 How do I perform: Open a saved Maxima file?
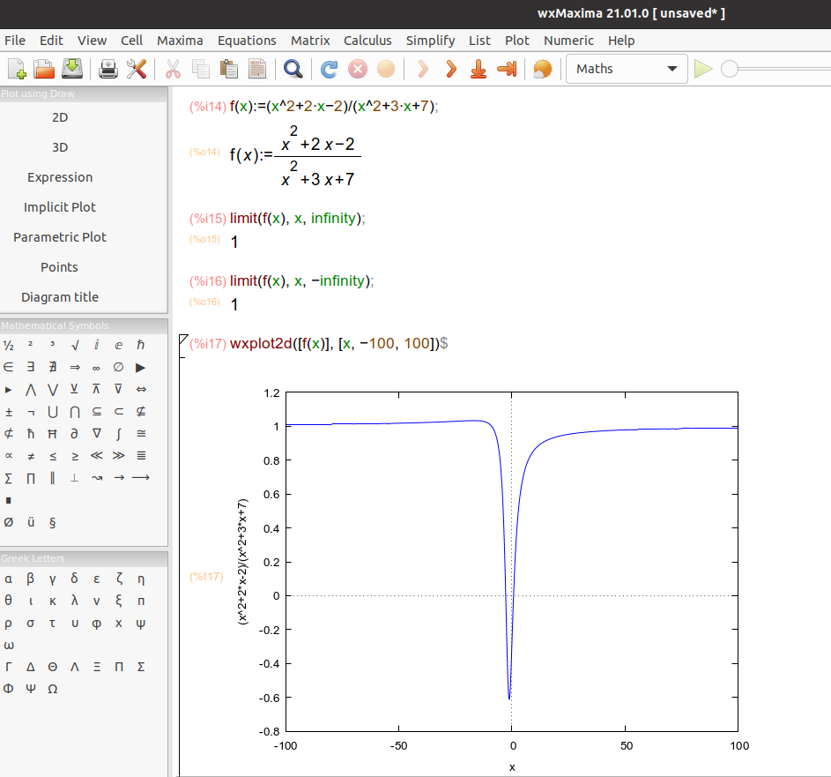pyautogui.click(x=42, y=69)
